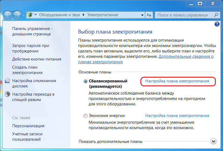This screenshot has height=151, width=223.
Task: Click the double-chevron breadcrumb overflow
Action: [35, 15]
